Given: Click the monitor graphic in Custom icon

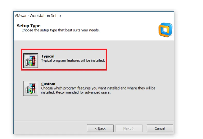Looking at the screenshot, I should [31, 86].
